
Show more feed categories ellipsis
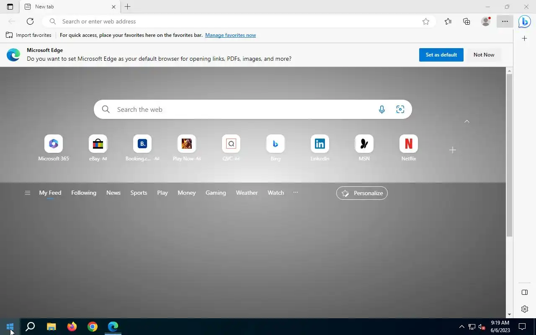pyautogui.click(x=296, y=193)
